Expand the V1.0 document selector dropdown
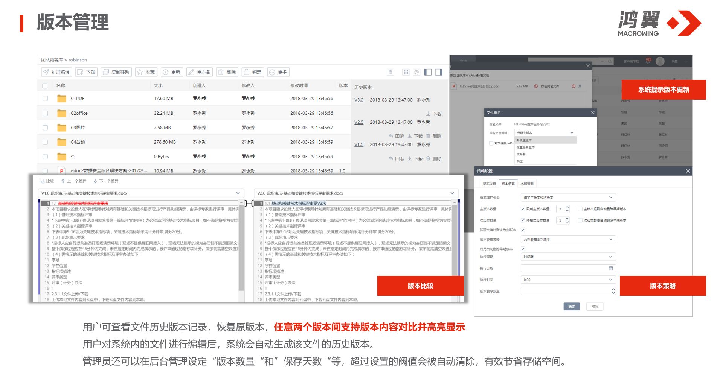This screenshot has width=723, height=377. coord(238,193)
